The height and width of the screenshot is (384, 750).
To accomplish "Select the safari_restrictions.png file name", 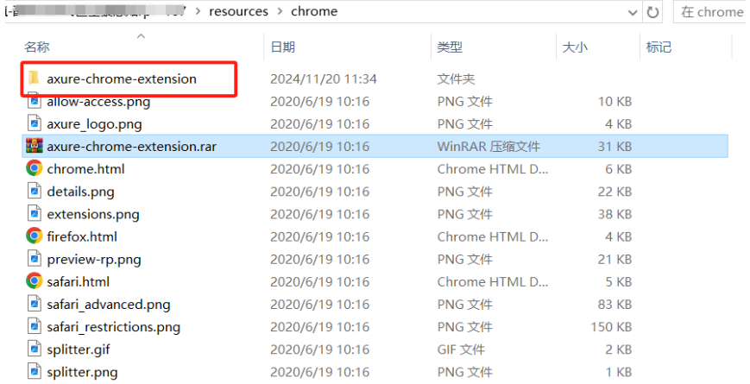I will [113, 327].
